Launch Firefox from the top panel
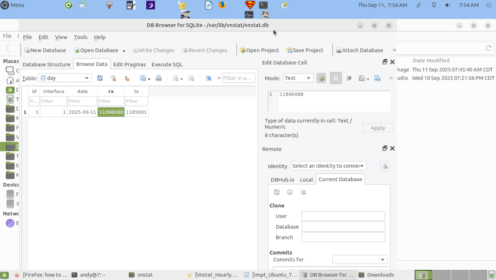The image size is (496, 280). click(x=222, y=5)
